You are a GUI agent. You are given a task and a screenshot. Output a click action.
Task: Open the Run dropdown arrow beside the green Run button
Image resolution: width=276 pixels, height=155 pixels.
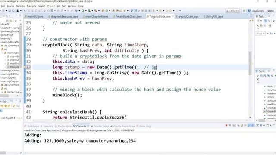pos(86,11)
